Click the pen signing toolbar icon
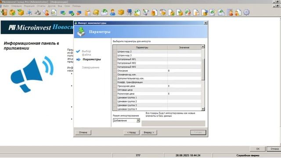281x158 pixels. tap(146, 12)
